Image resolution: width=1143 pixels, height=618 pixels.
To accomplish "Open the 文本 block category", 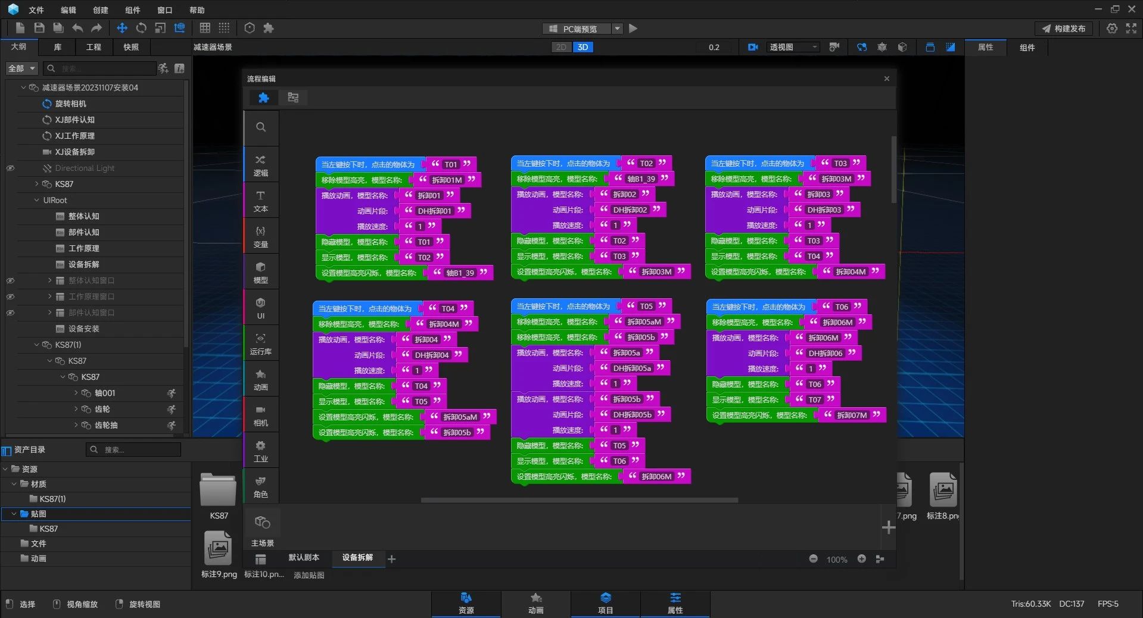I will (261, 201).
